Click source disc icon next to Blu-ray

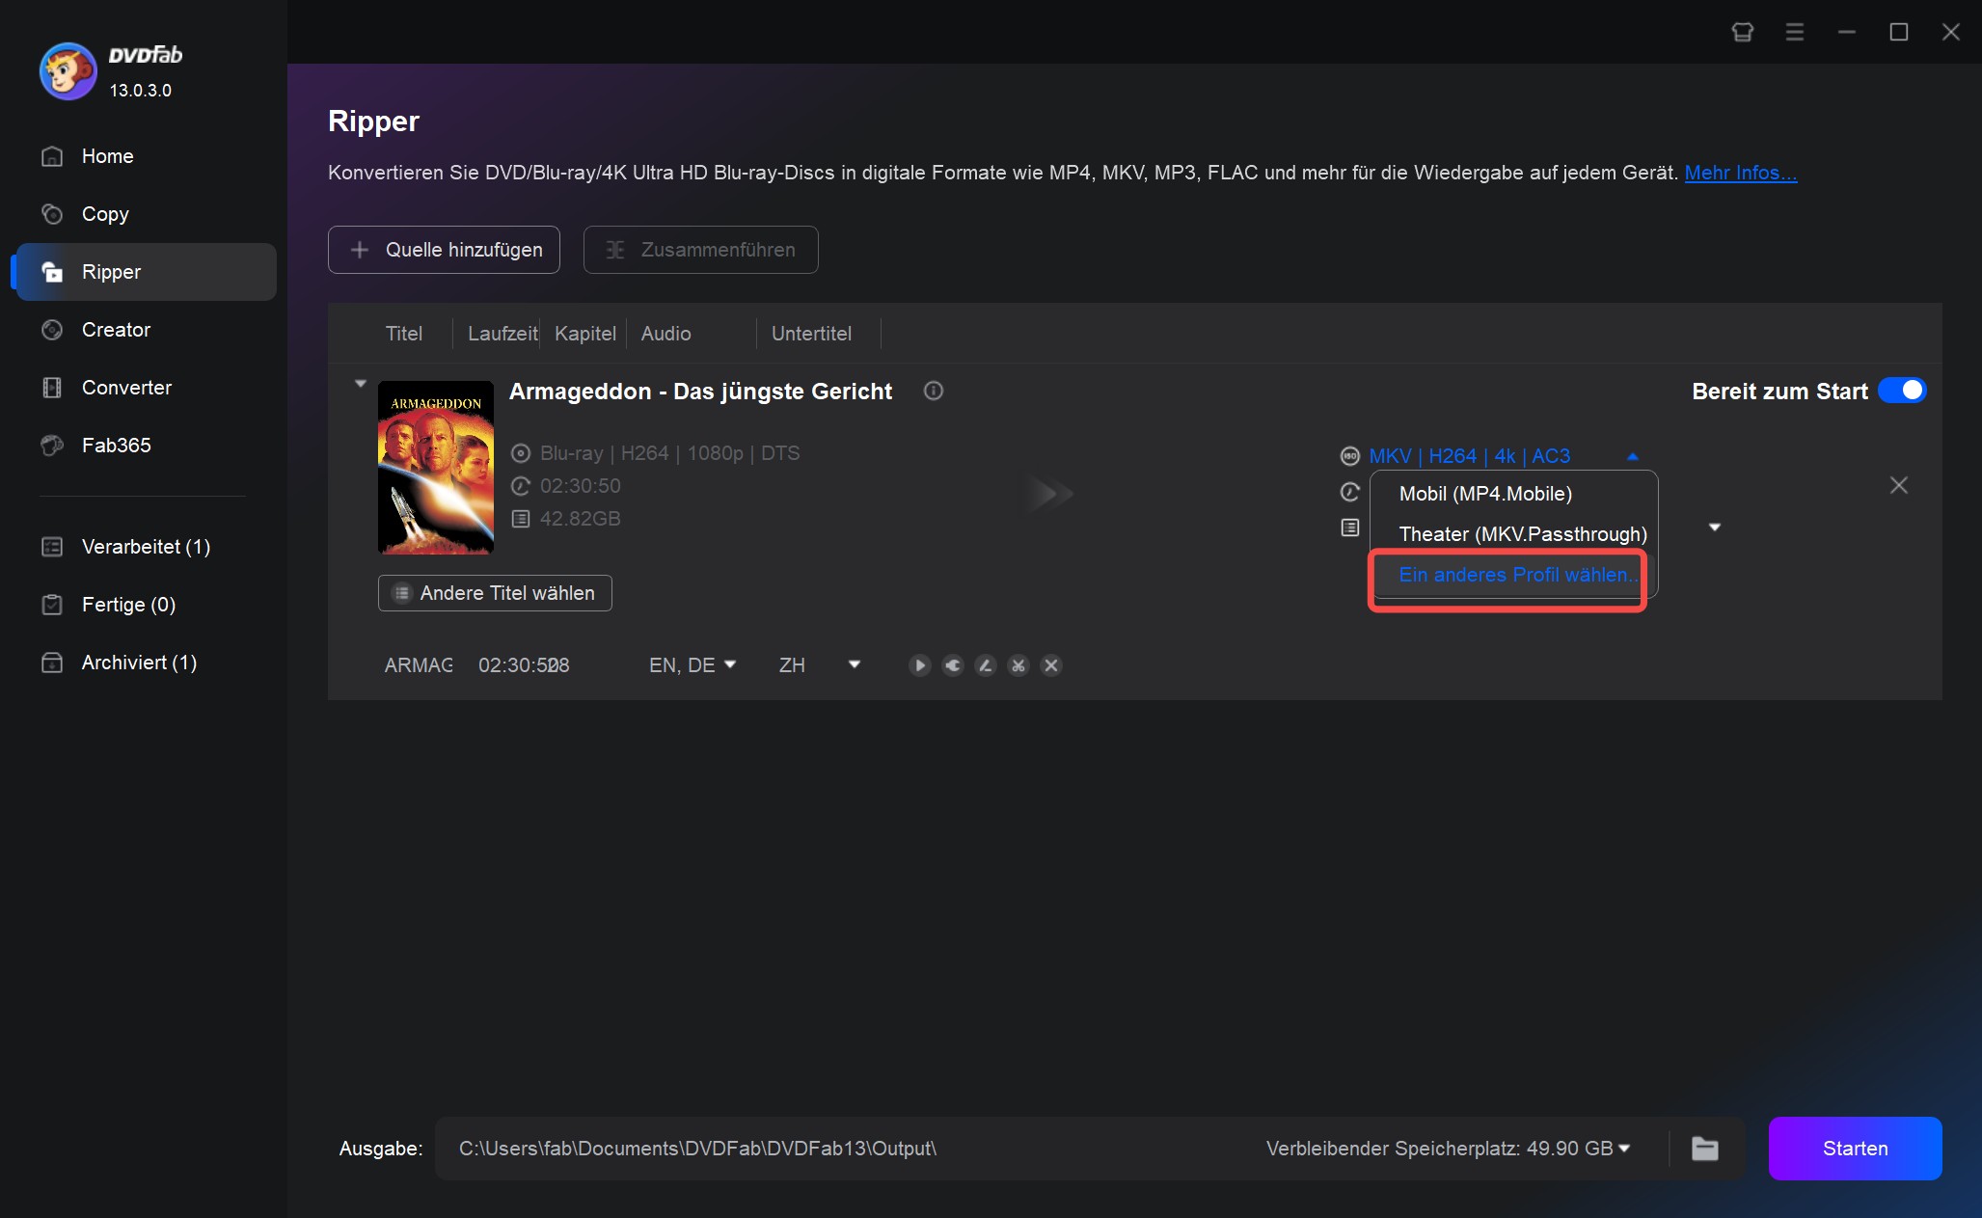521,453
